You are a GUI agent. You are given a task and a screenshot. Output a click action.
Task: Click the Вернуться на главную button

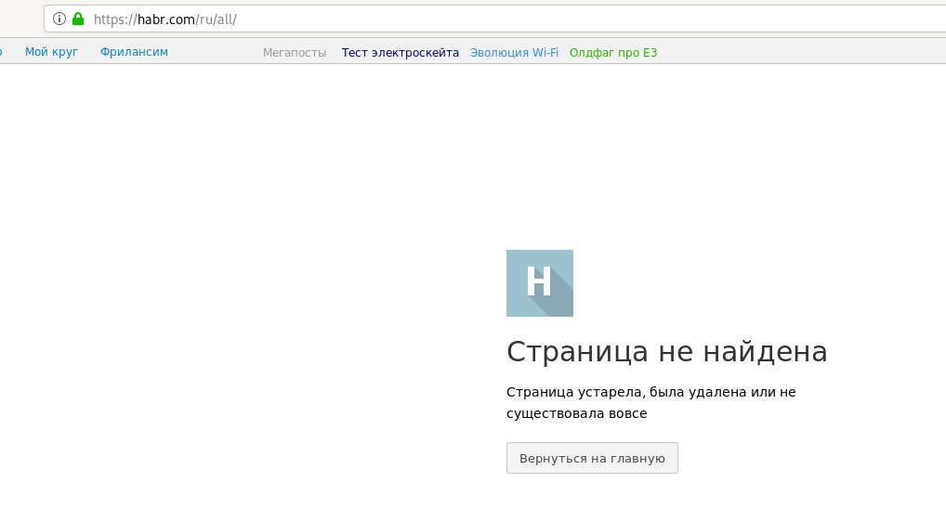pyautogui.click(x=592, y=458)
